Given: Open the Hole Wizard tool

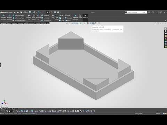Looking at the screenshot, I should click(34, 17).
